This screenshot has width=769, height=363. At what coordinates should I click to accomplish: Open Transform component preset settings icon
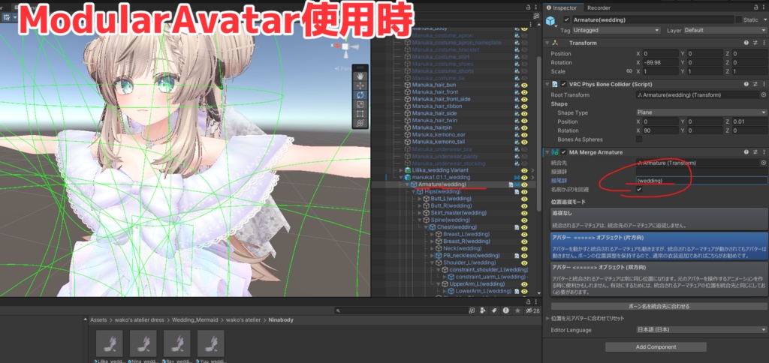[755, 43]
